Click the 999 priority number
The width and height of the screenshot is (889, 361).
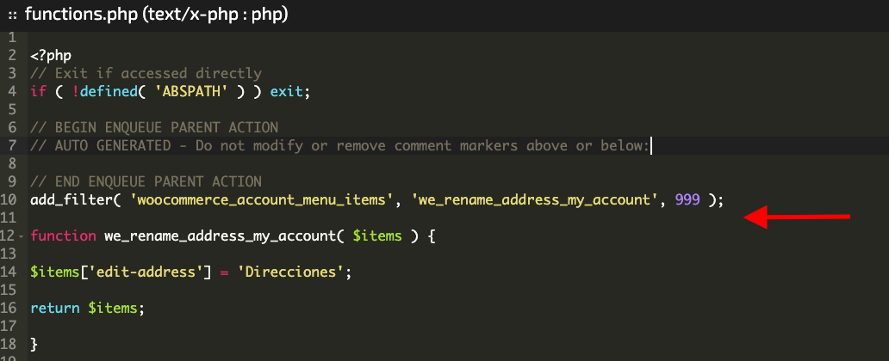[x=687, y=199]
